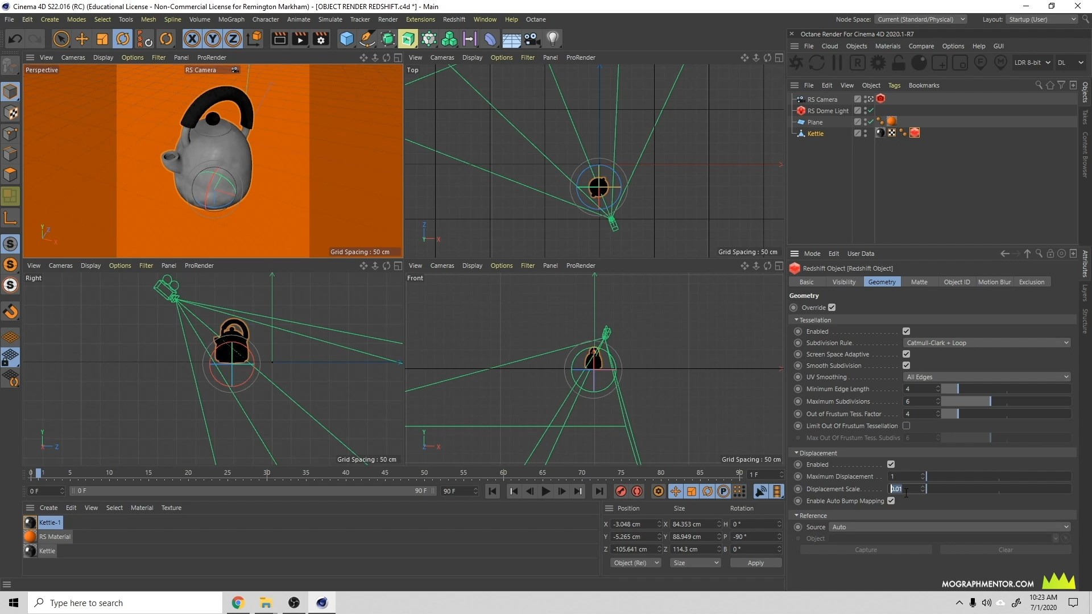The image size is (1092, 614).
Task: Switch to the Visibility tab
Action: click(x=843, y=282)
